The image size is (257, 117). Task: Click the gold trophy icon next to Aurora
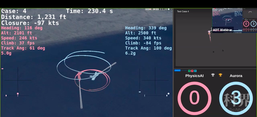tap(221, 75)
